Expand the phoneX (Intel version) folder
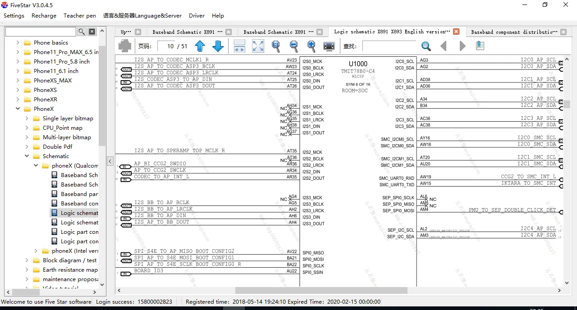577x310 pixels. click(x=36, y=251)
